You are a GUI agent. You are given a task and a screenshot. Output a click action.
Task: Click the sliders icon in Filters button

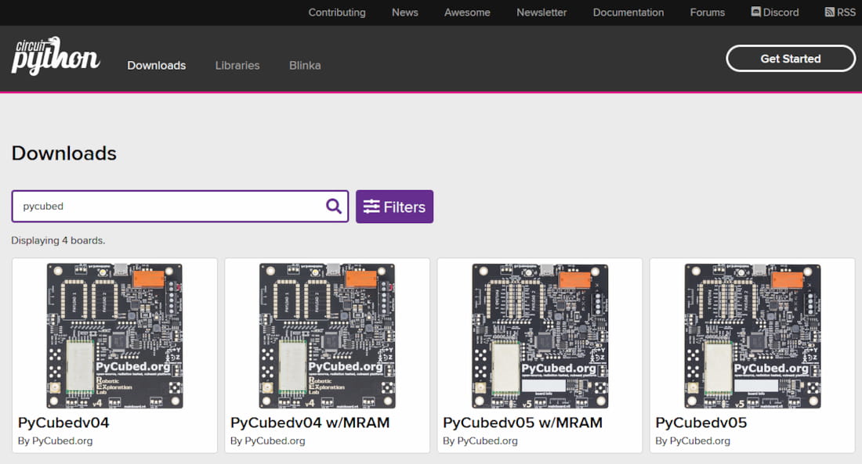pos(371,207)
